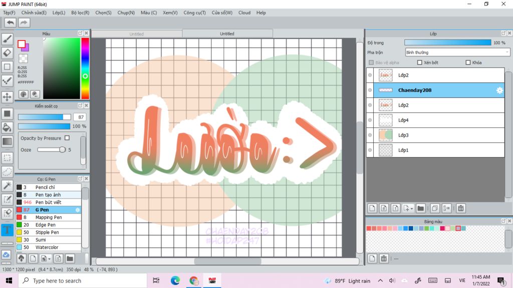Image resolution: width=513 pixels, height=288 pixels.
Task: Add brush script icon
Action: [x=58, y=258]
